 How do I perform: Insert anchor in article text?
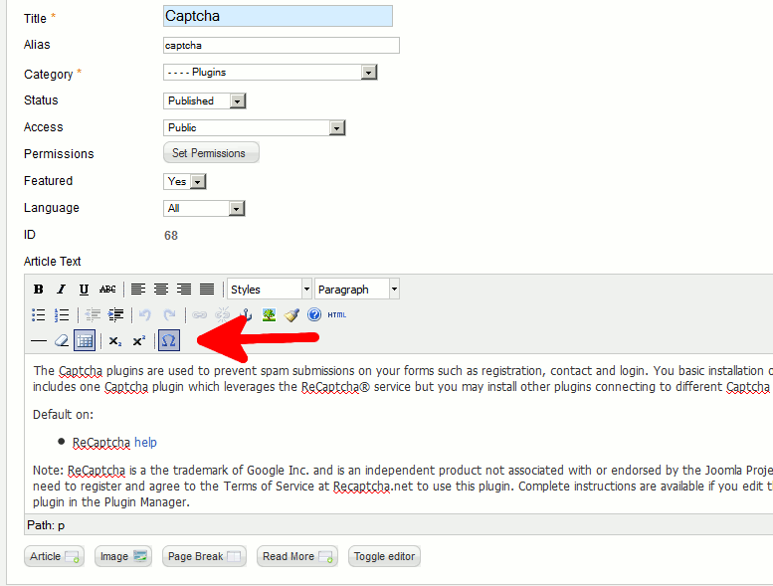click(246, 315)
